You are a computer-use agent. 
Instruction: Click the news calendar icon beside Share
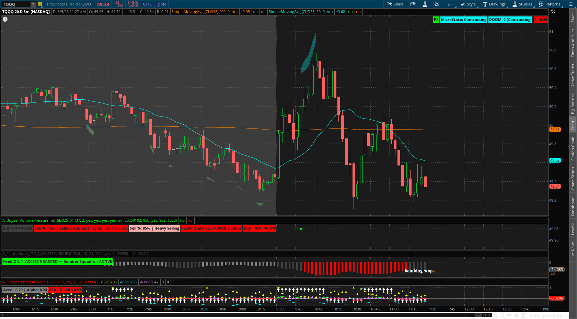pos(413,4)
